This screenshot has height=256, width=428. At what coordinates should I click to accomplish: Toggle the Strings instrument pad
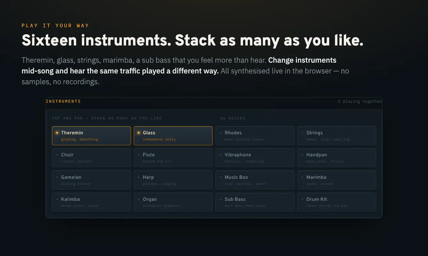[337, 136]
